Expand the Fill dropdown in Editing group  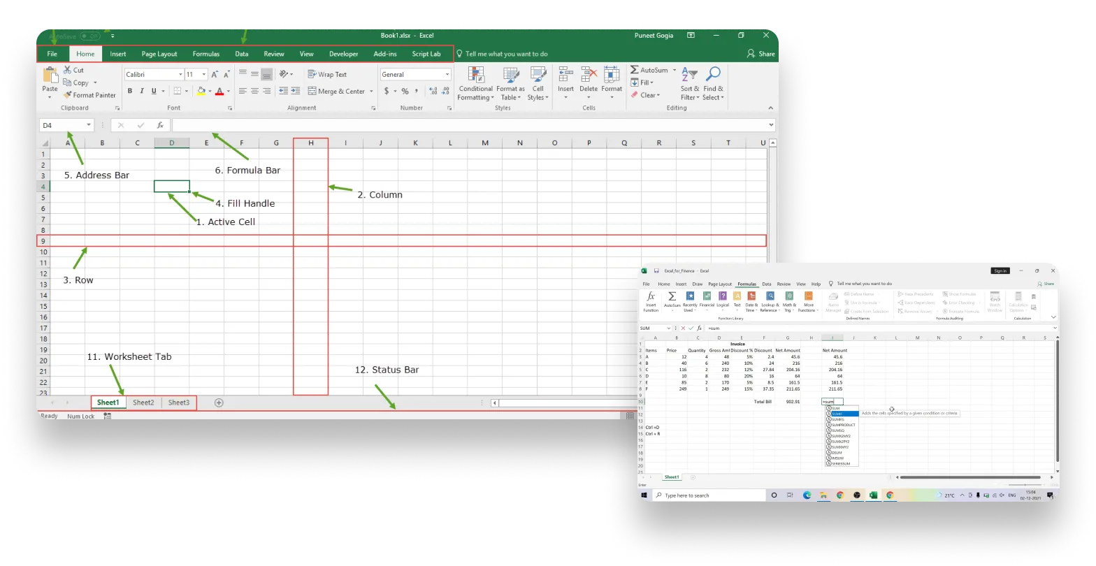[x=652, y=82]
